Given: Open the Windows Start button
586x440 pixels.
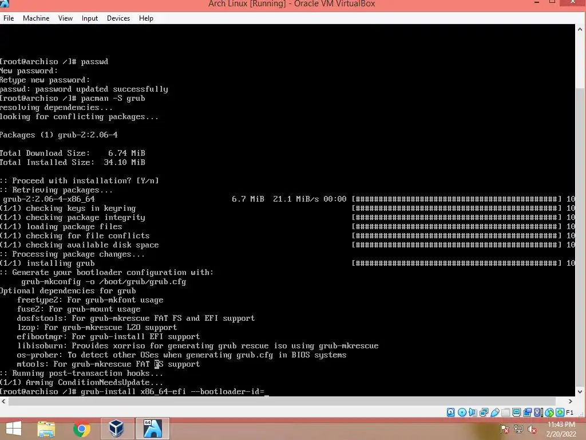Looking at the screenshot, I should 14,429.
